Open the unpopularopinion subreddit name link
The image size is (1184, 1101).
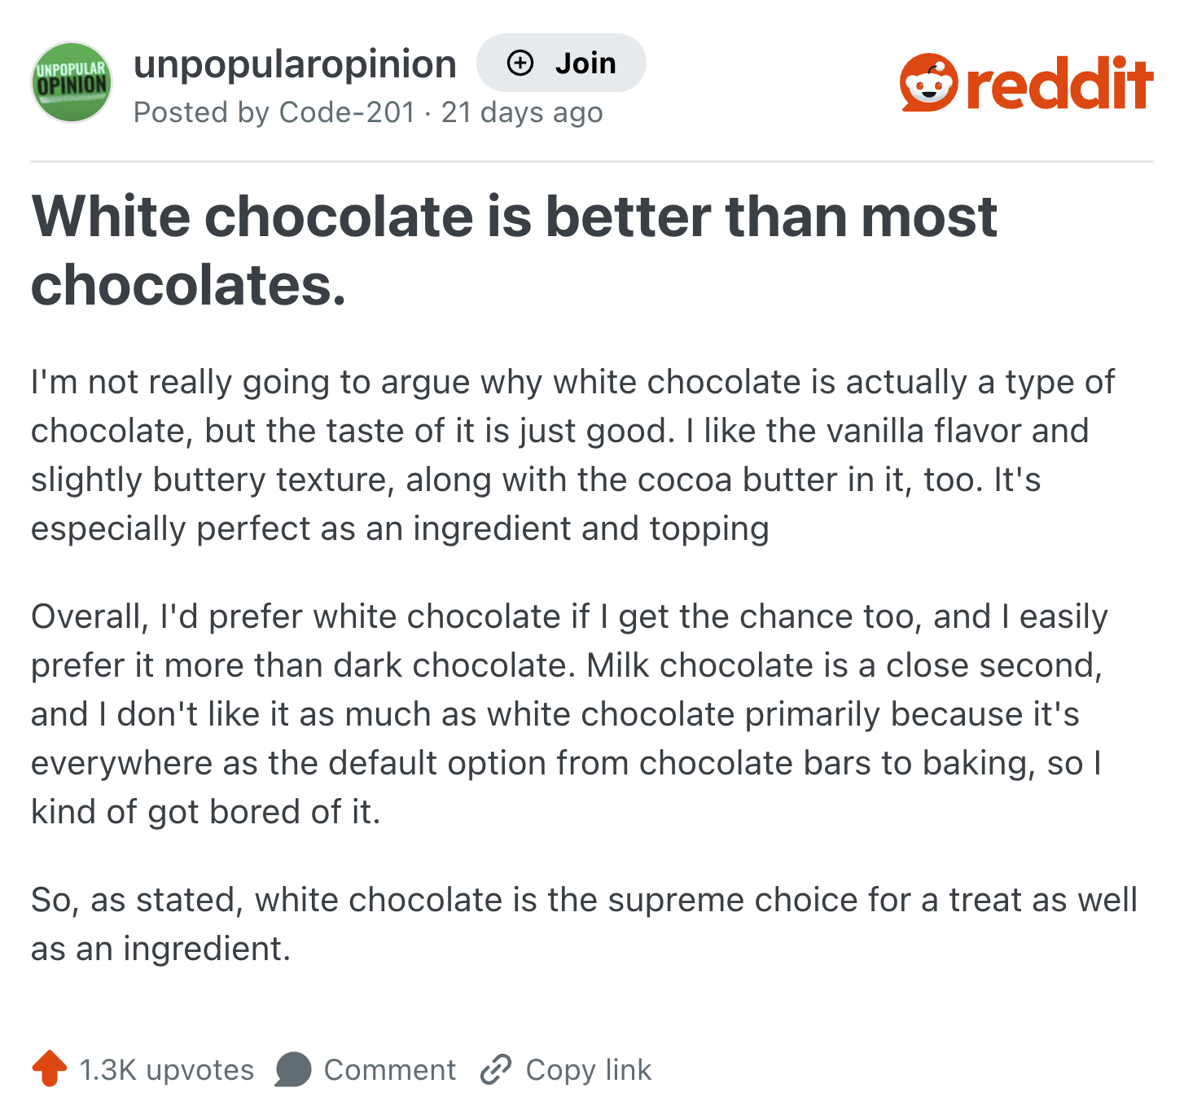295,64
